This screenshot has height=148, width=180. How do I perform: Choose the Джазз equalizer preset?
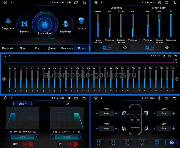click(x=52, y=48)
